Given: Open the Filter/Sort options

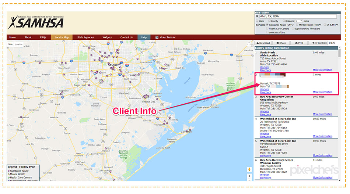Looking at the screenshot, I should click(x=318, y=43).
